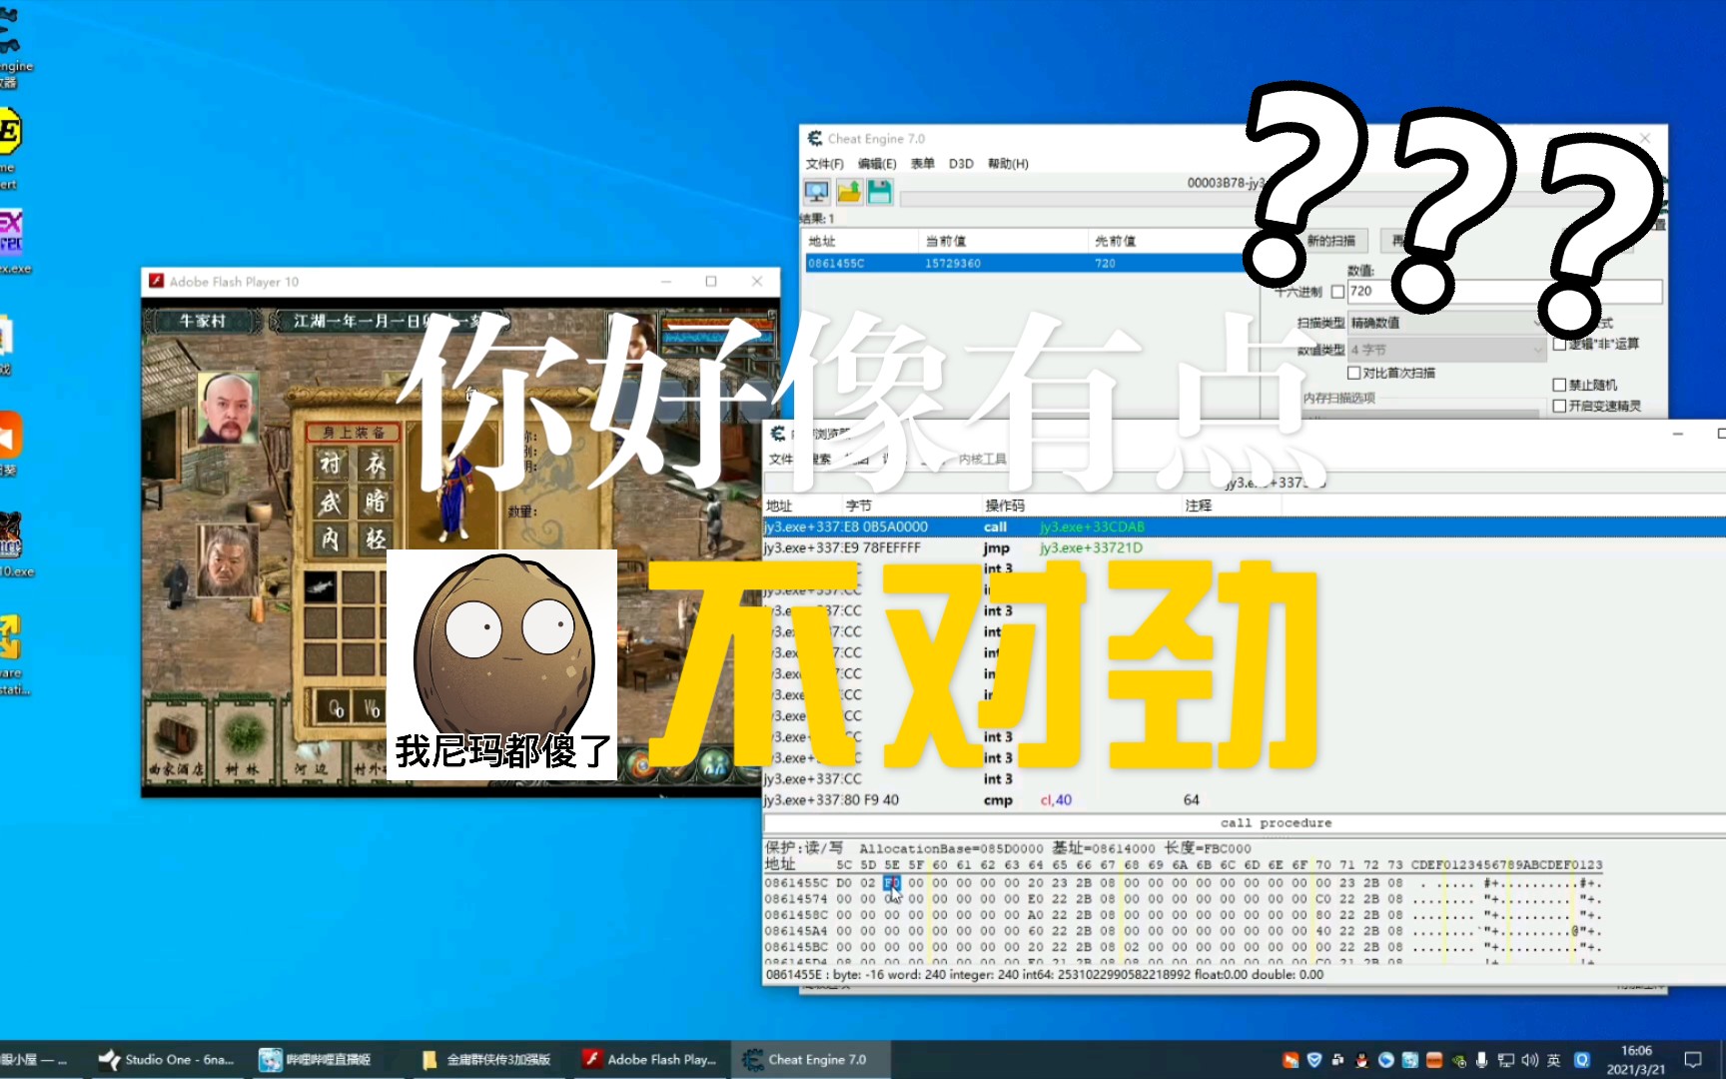Open the 帮助(H) menu
This screenshot has height=1079, width=1726.
(x=1008, y=164)
